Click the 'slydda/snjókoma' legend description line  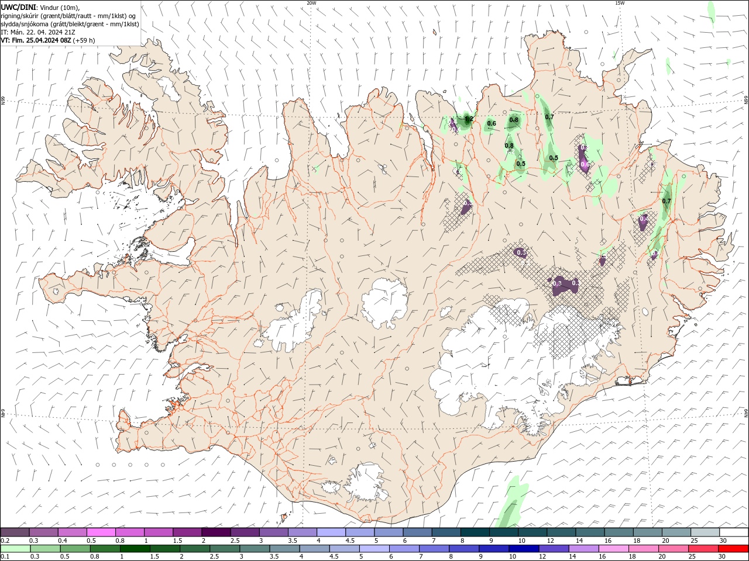click(70, 24)
